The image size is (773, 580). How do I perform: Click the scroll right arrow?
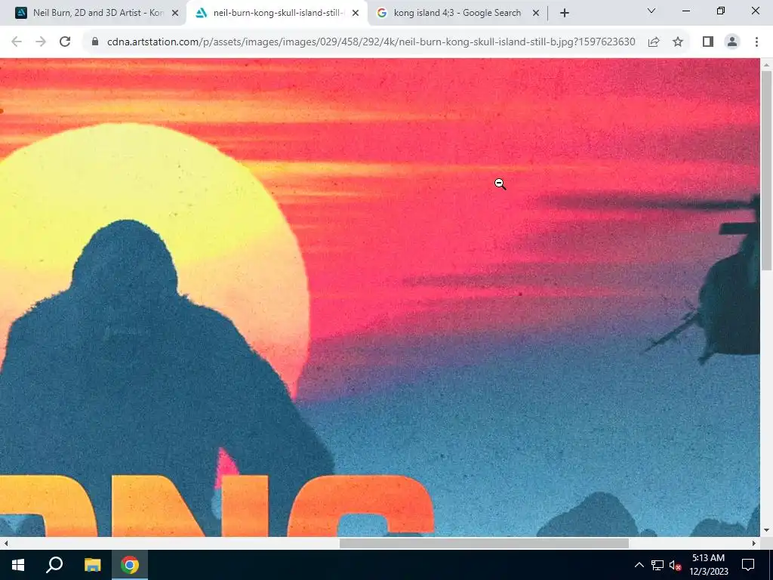[x=754, y=543]
